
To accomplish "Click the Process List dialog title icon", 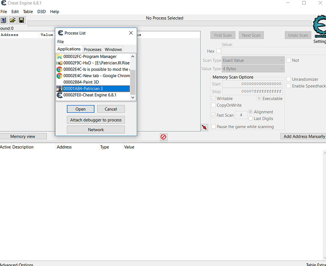I will click(x=60, y=33).
